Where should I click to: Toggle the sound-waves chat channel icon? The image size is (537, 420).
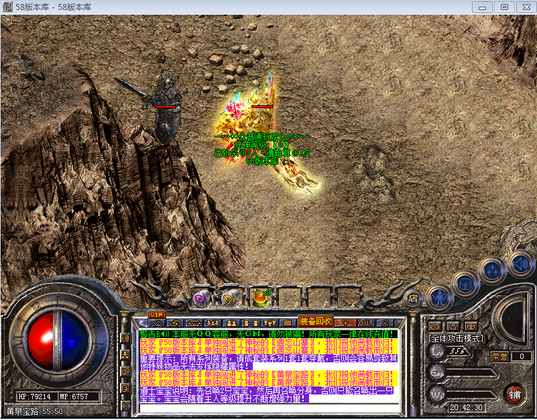point(125,338)
